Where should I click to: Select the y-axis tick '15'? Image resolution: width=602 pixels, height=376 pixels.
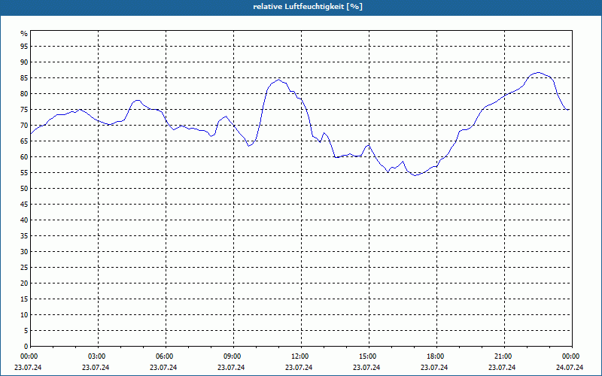point(24,299)
